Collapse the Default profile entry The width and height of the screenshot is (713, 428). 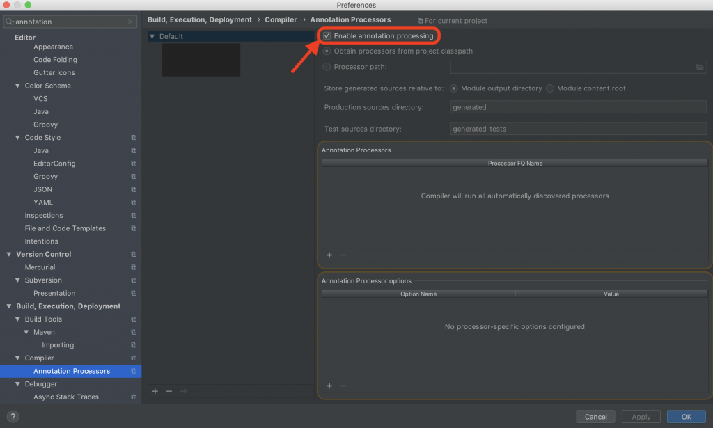(x=152, y=35)
